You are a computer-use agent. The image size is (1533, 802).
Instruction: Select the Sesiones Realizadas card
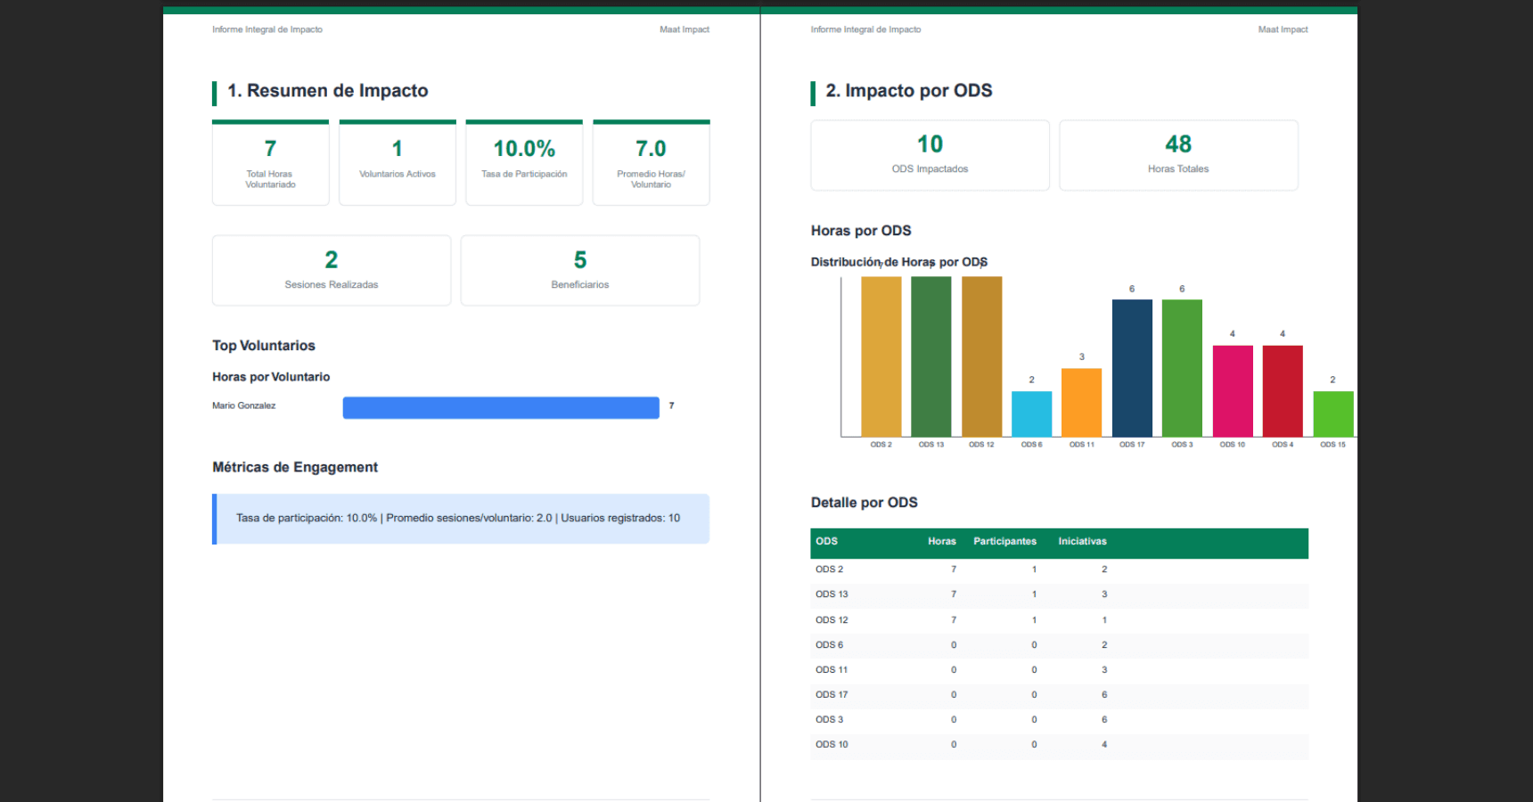pyautogui.click(x=331, y=269)
